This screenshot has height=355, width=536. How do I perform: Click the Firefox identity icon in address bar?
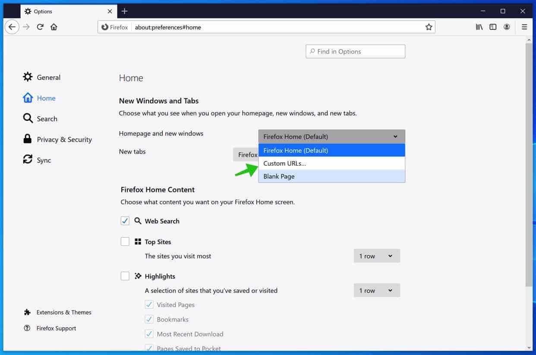point(114,27)
